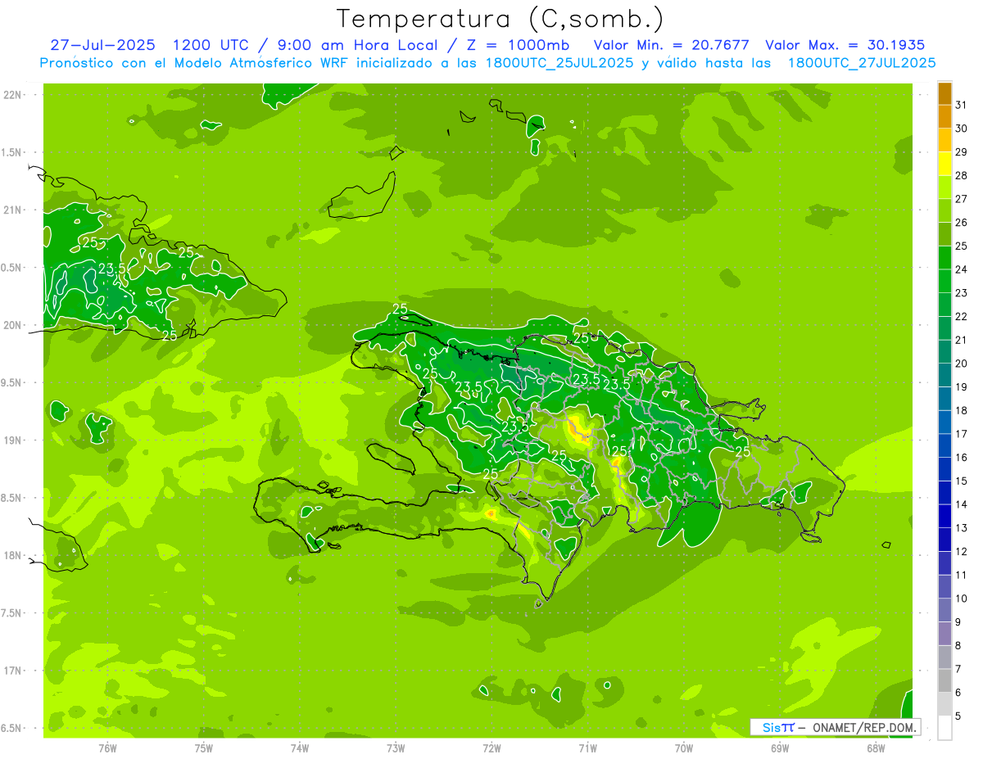
Task: Click the '68W' longitude axis label
Action: pyautogui.click(x=876, y=748)
